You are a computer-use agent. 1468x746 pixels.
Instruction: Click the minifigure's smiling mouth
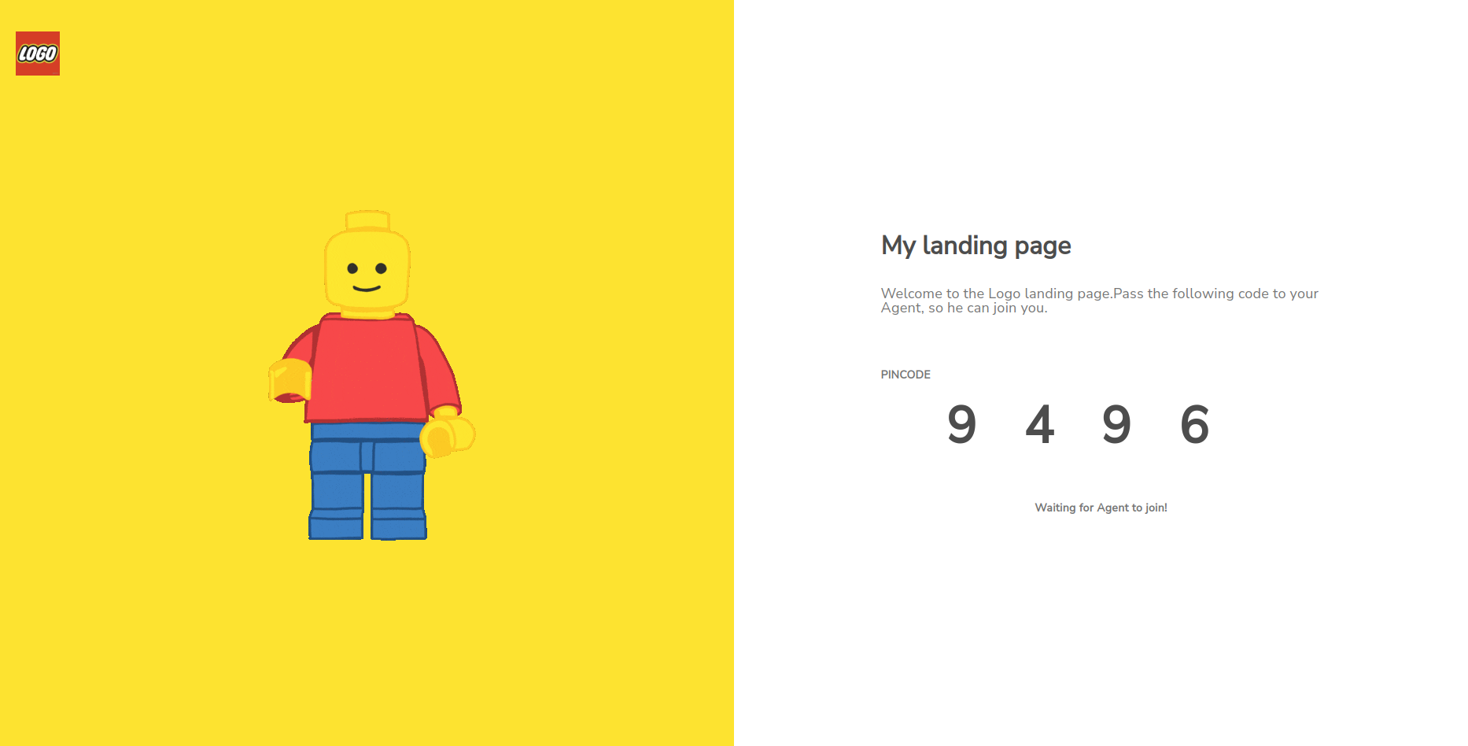(367, 289)
